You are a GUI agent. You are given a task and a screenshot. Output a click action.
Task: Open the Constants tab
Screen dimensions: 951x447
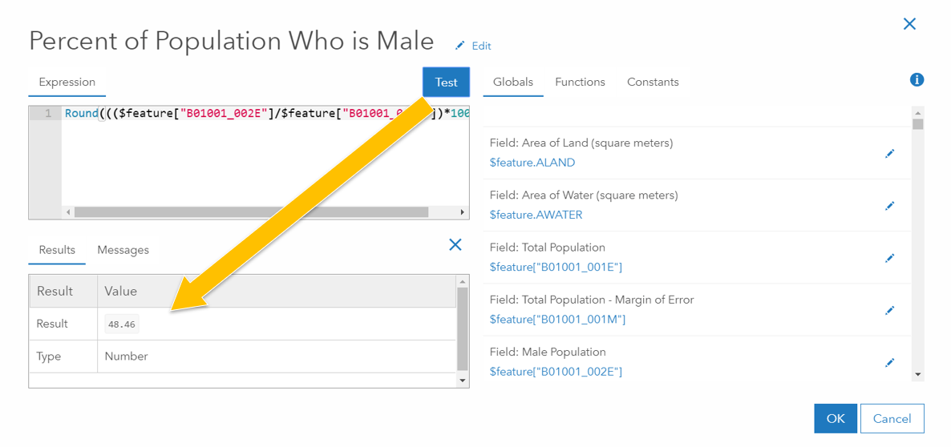tap(653, 83)
